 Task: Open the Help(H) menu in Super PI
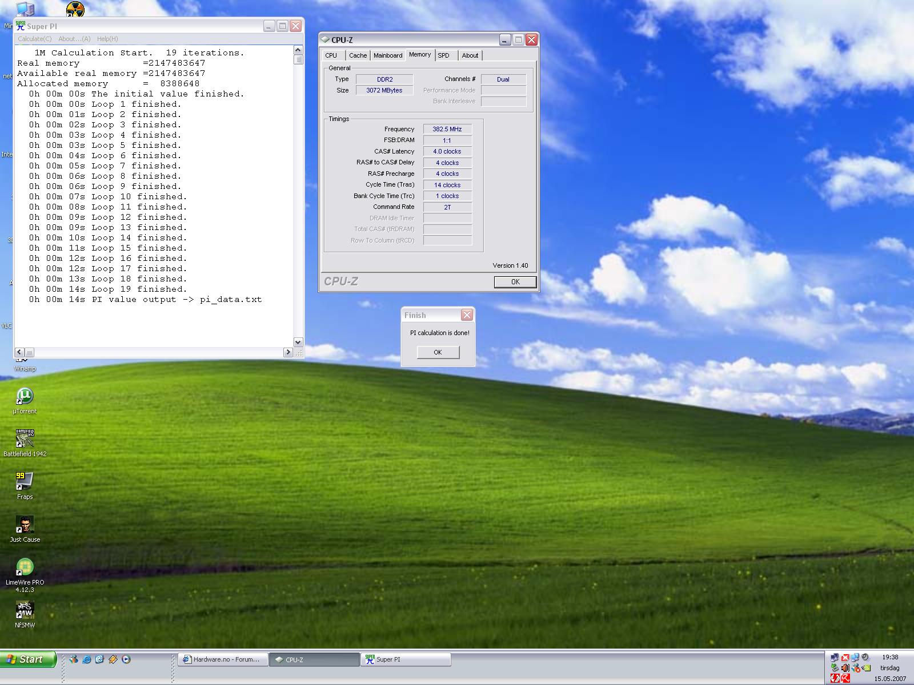pos(107,39)
